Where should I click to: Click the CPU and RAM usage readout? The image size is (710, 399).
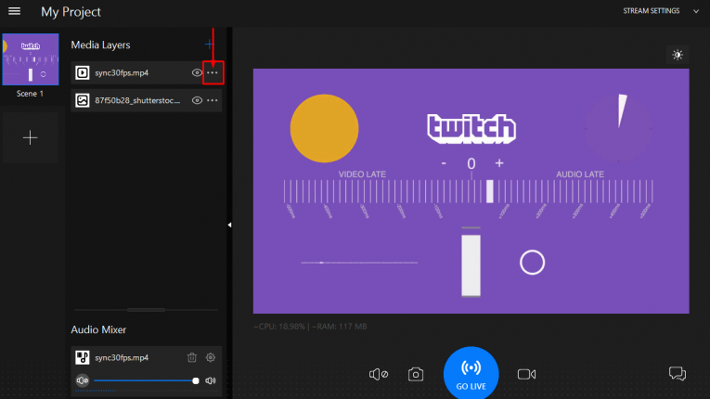[x=310, y=326]
